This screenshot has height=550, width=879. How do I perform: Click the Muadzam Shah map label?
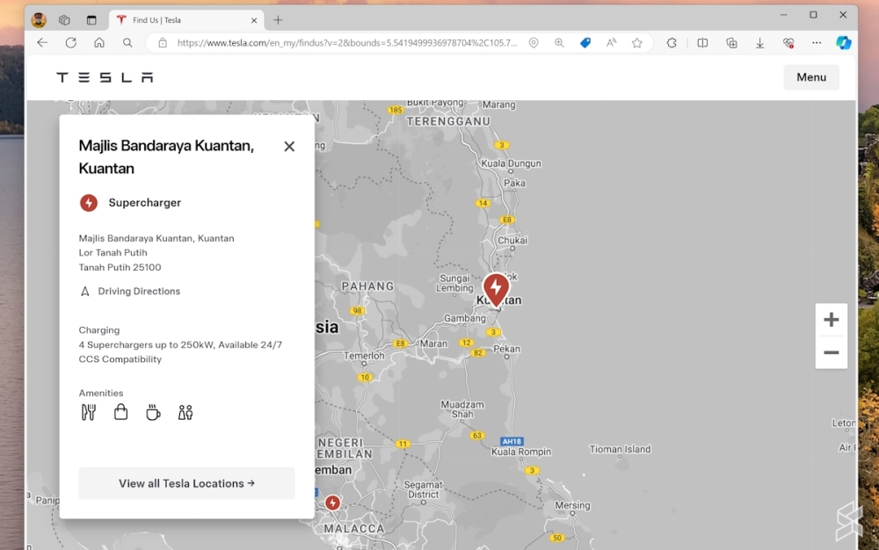point(462,409)
